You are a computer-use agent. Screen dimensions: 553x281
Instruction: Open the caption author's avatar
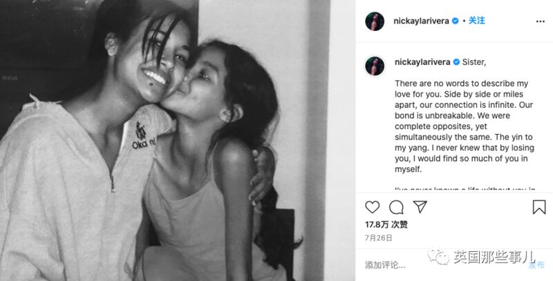375,66
